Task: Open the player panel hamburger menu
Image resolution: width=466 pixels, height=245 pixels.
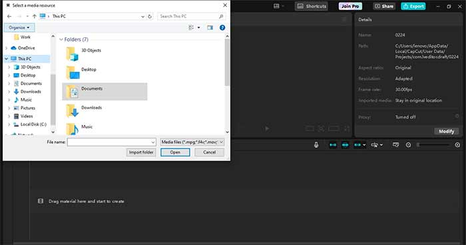Action: coord(344,19)
